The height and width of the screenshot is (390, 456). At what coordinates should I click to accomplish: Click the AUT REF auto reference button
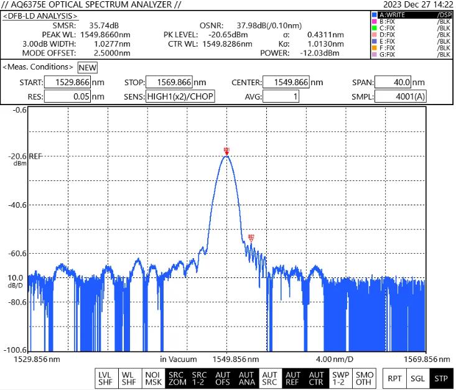pos(293,378)
